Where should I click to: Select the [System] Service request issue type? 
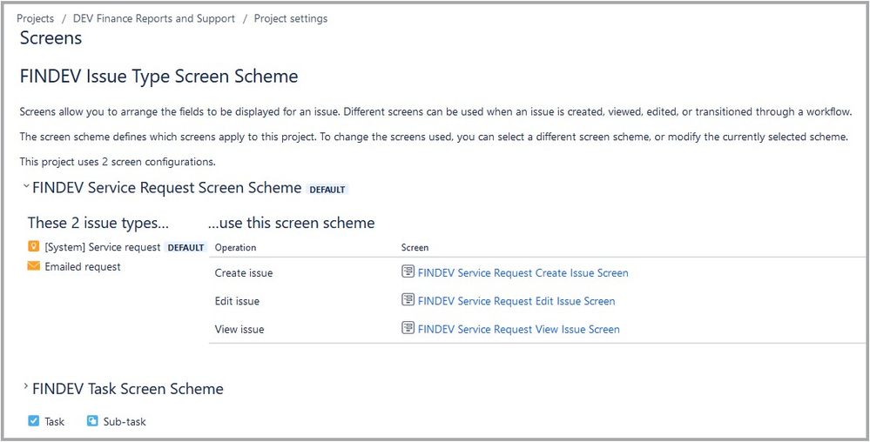[103, 247]
